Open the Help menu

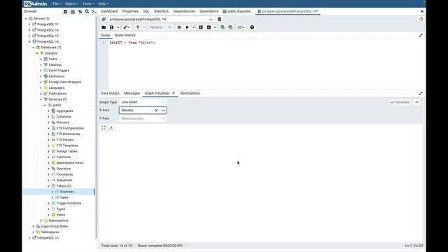(103, 3)
